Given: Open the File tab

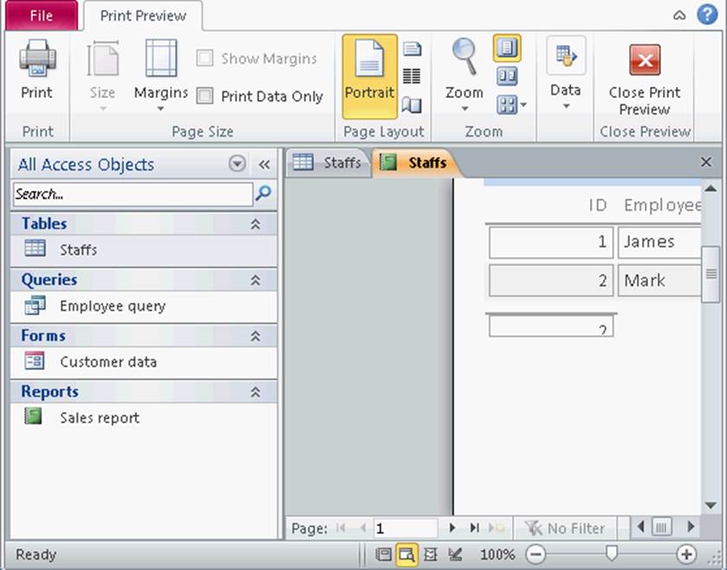Looking at the screenshot, I should point(40,16).
